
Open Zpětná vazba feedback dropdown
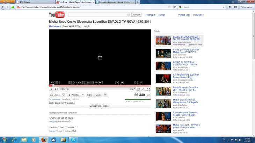click(247, 7)
